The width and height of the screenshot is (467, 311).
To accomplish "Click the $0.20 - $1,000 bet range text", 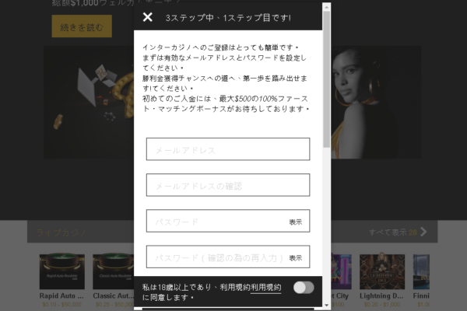I will [x=382, y=304].
